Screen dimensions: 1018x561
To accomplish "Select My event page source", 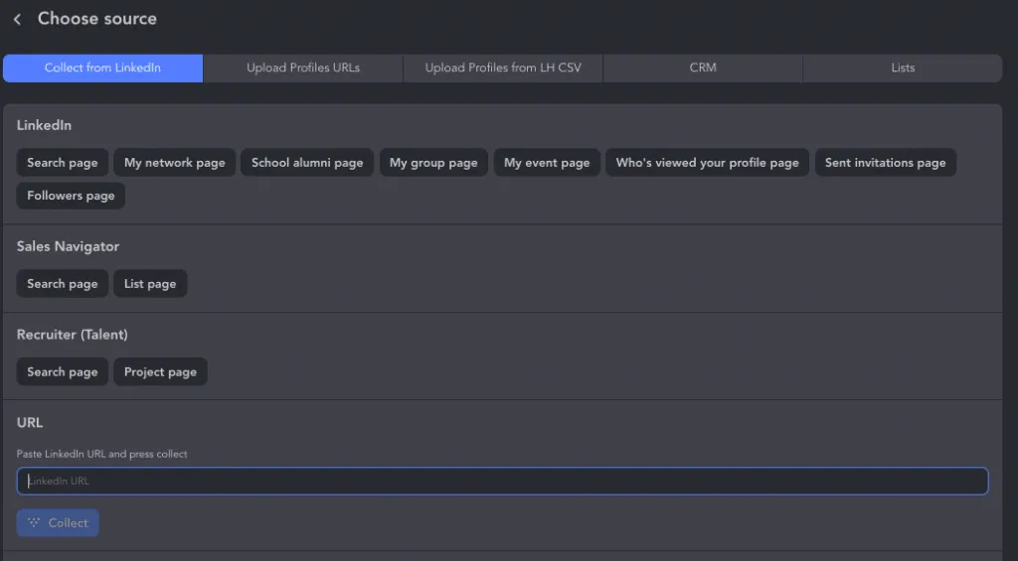I will (x=547, y=163).
